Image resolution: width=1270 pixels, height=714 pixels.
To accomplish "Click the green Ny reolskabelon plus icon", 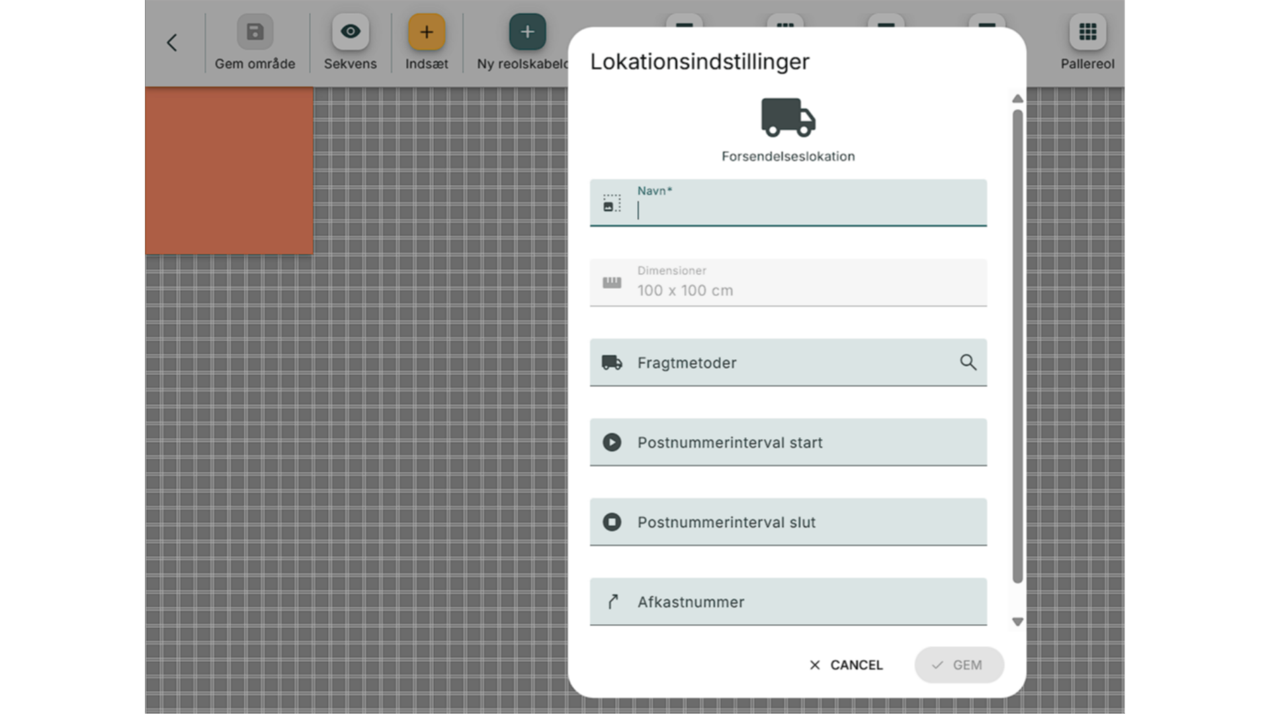I will tap(527, 32).
